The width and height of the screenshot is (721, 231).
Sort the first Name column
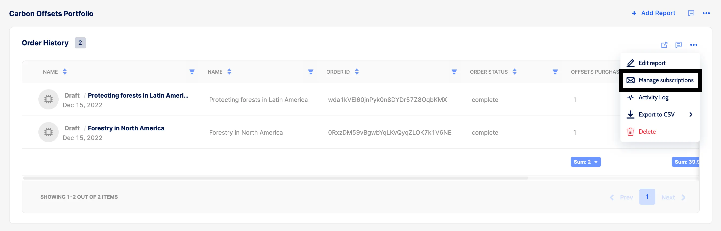click(x=65, y=72)
